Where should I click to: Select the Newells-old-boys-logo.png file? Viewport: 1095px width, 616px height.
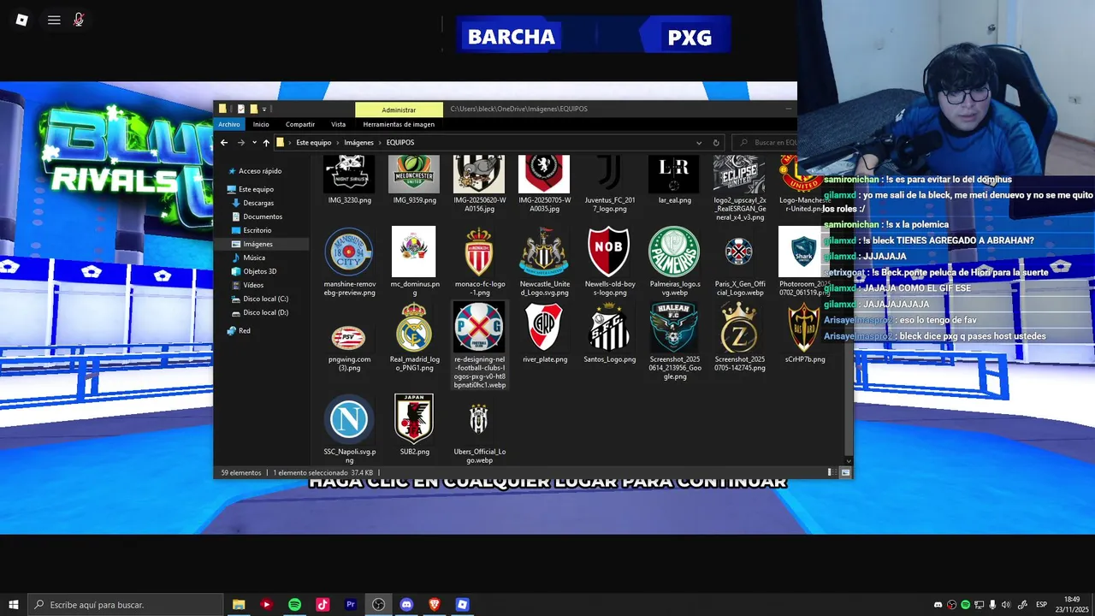(610, 262)
